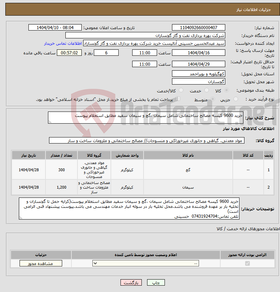Viewport: 280px width, 292px height.
Task: Click the تاریخ نیاز column header
Action: point(28,155)
